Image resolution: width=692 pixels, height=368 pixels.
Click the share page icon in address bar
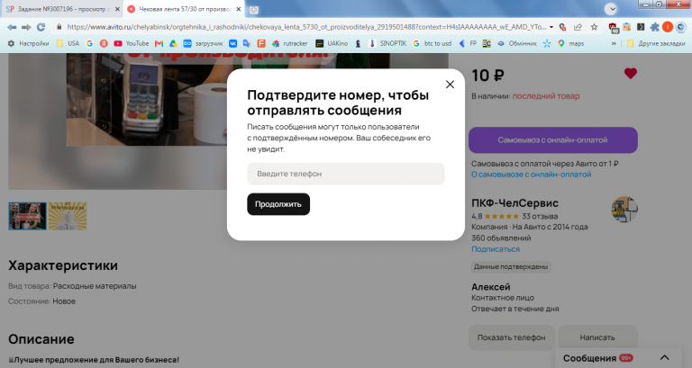pyautogui.click(x=578, y=27)
